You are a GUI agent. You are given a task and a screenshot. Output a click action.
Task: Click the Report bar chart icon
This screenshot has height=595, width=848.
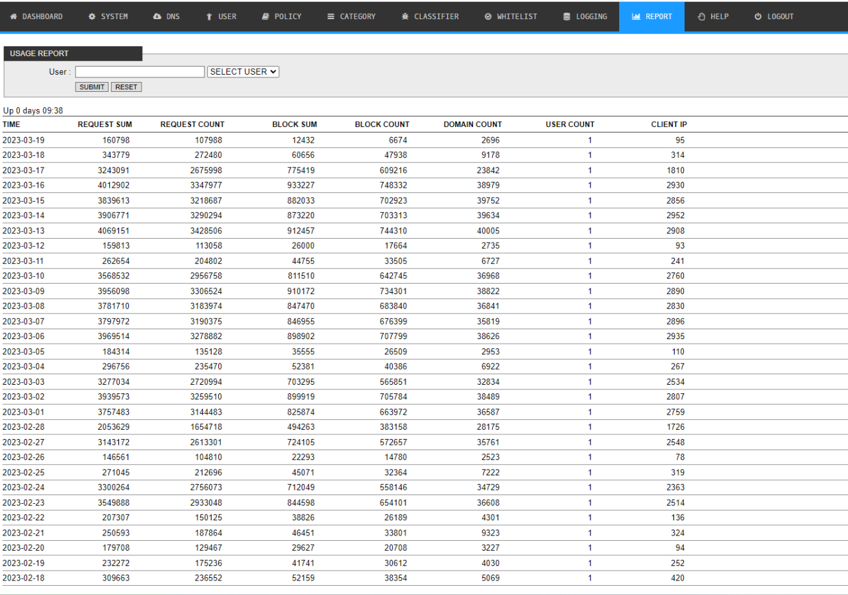(x=636, y=17)
